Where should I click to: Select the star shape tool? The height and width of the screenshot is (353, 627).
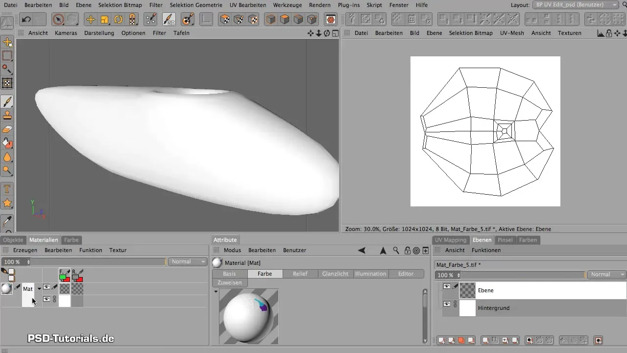point(7,202)
